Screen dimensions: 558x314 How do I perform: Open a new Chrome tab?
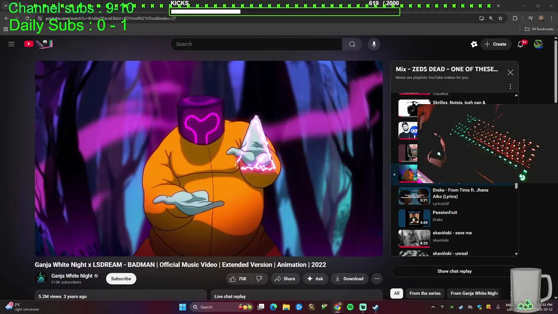[498, 6]
